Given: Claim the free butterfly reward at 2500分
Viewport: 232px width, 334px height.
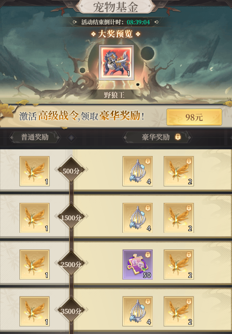Looking at the screenshot, I should click(35, 264).
